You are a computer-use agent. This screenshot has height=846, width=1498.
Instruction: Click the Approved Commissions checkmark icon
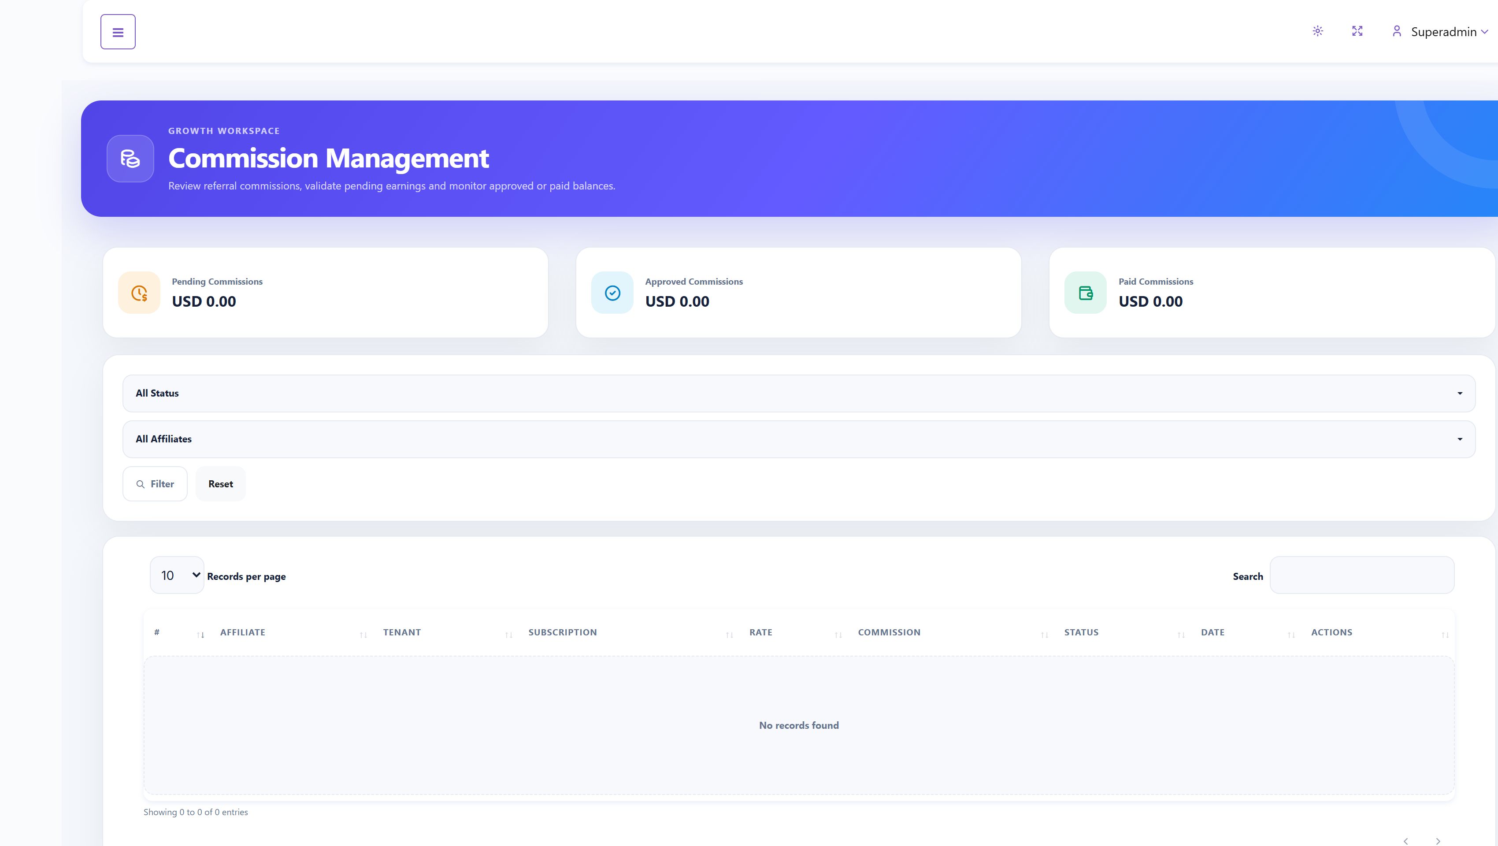coord(612,293)
